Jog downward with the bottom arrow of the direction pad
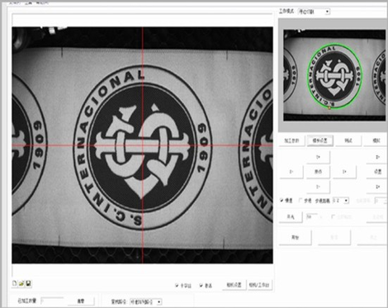The image size is (388, 308). [318, 187]
